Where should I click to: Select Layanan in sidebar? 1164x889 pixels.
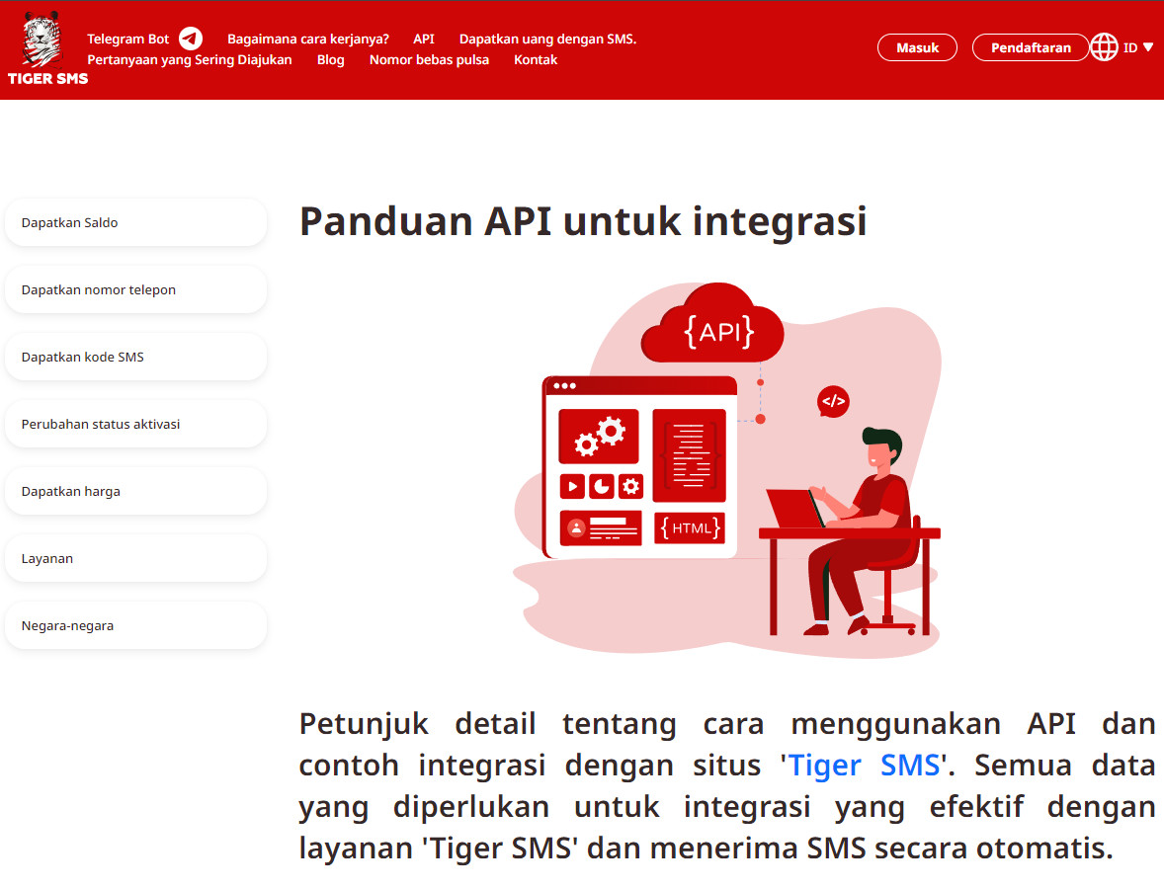tap(135, 558)
